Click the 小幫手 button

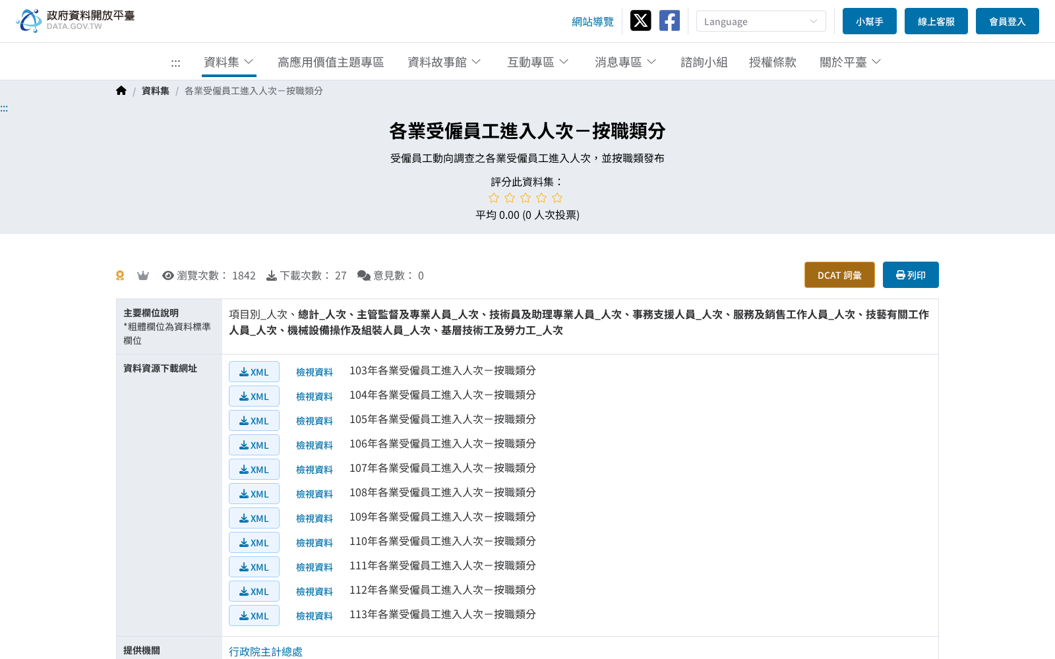870,21
